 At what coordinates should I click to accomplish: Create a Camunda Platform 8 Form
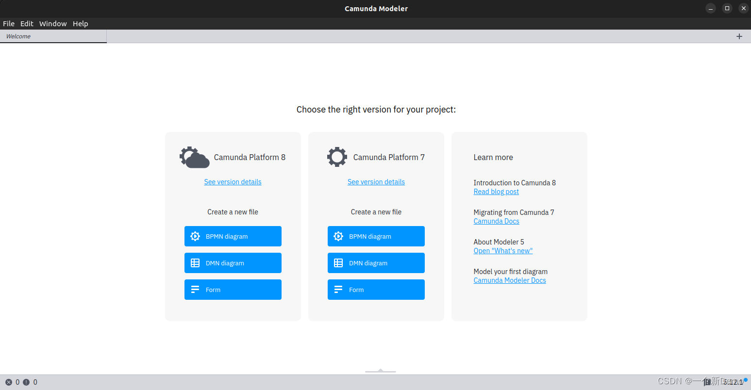233,290
